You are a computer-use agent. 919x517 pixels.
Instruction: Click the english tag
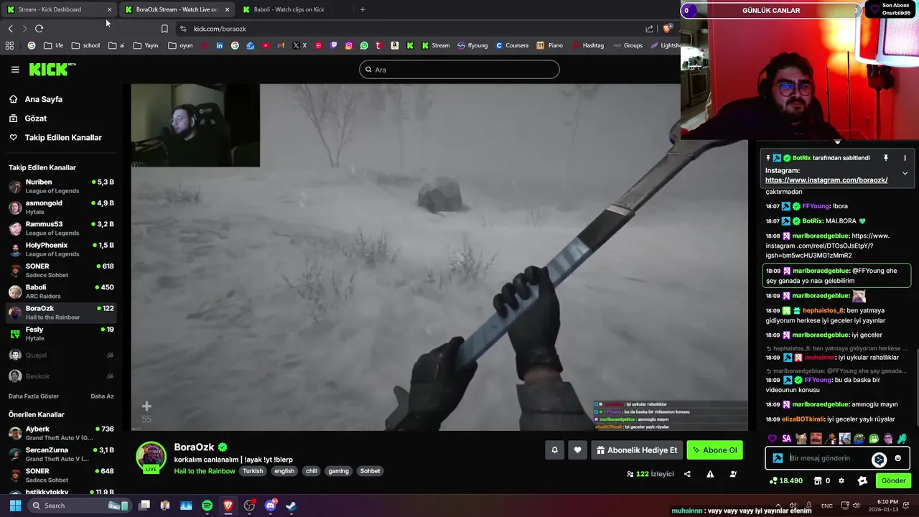click(284, 471)
